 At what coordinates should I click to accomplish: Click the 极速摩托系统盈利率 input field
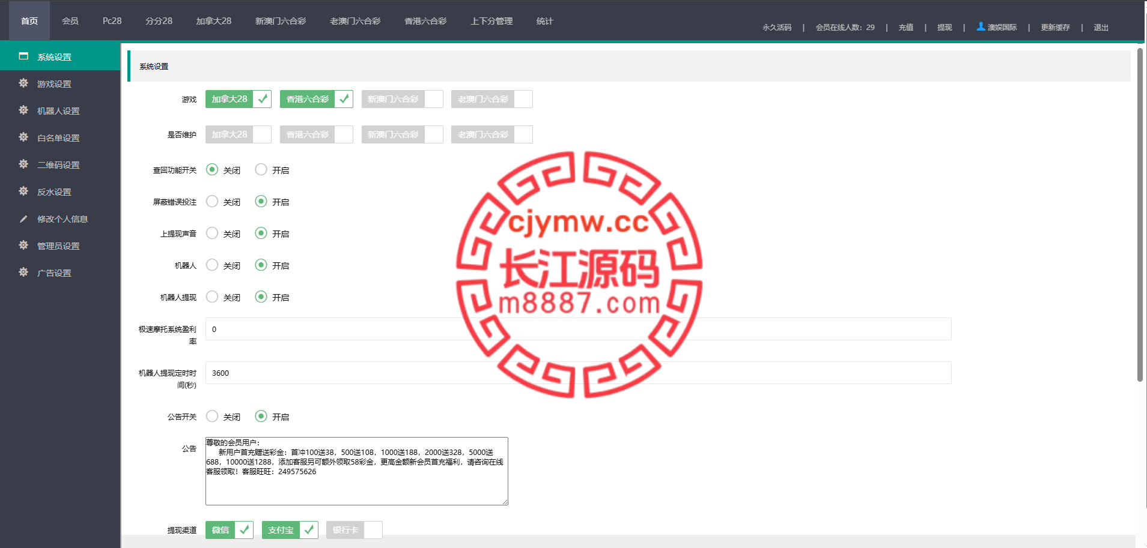tap(579, 329)
